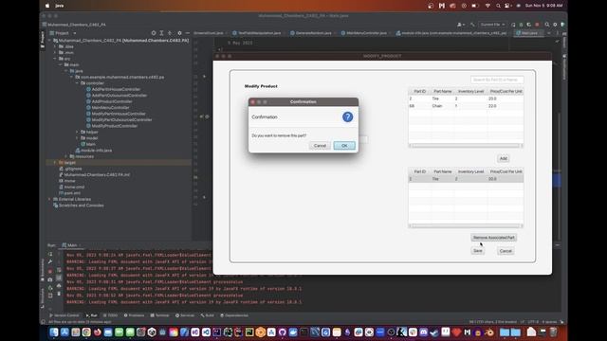
Task: Open the Build tool window
Action: click(208, 315)
